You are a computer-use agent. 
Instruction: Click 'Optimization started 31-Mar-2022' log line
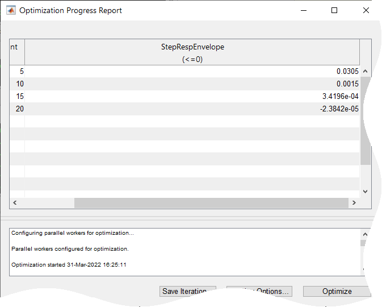(69, 265)
